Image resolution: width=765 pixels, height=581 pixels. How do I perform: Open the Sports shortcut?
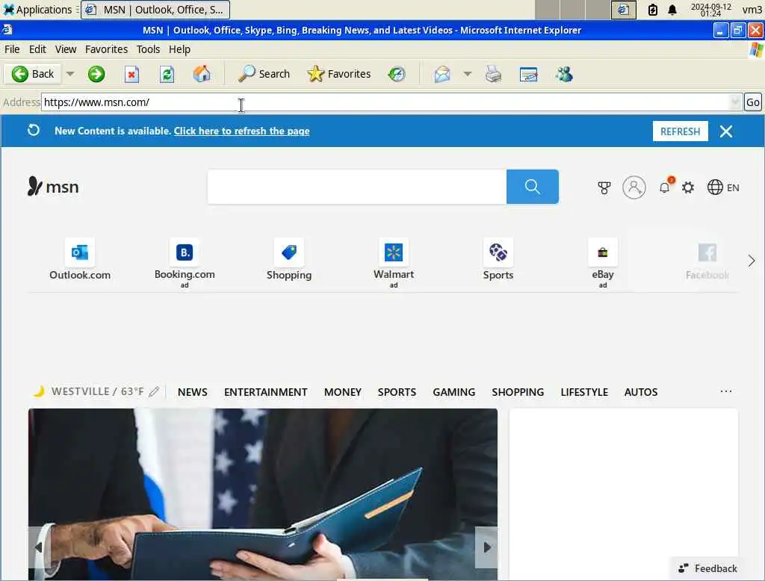(498, 260)
